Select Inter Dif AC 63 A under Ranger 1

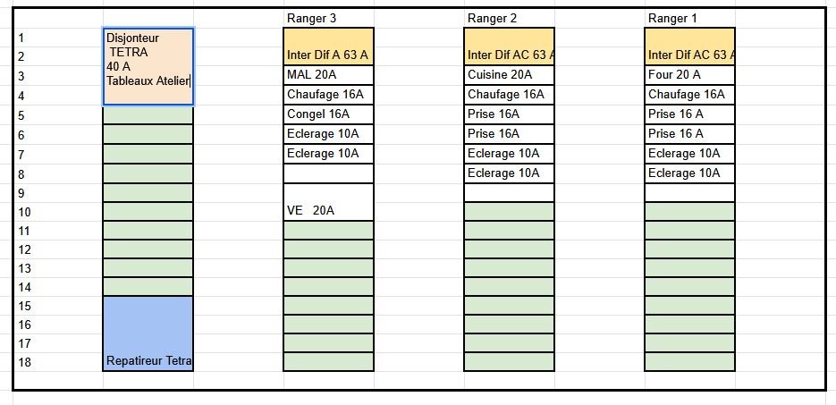[690, 46]
